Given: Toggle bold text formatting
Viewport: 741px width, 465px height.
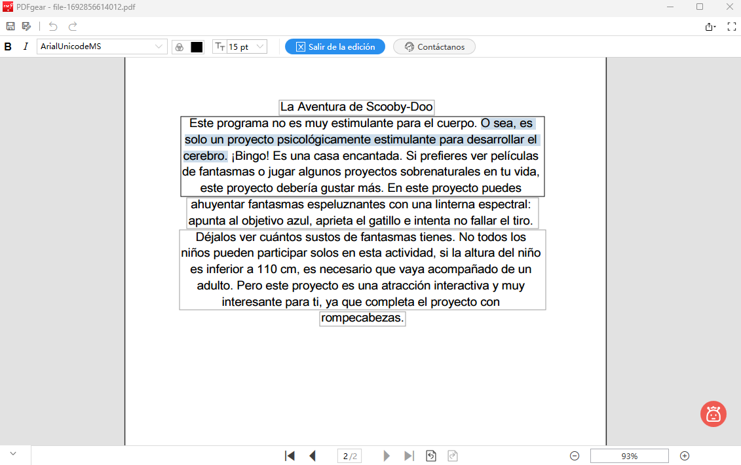Looking at the screenshot, I should point(8,46).
